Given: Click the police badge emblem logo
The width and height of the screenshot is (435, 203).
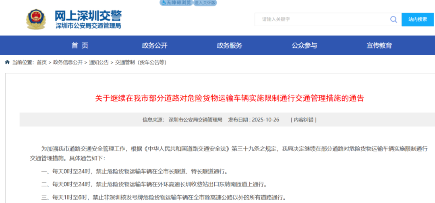Looking at the screenshot, I should [x=36, y=19].
